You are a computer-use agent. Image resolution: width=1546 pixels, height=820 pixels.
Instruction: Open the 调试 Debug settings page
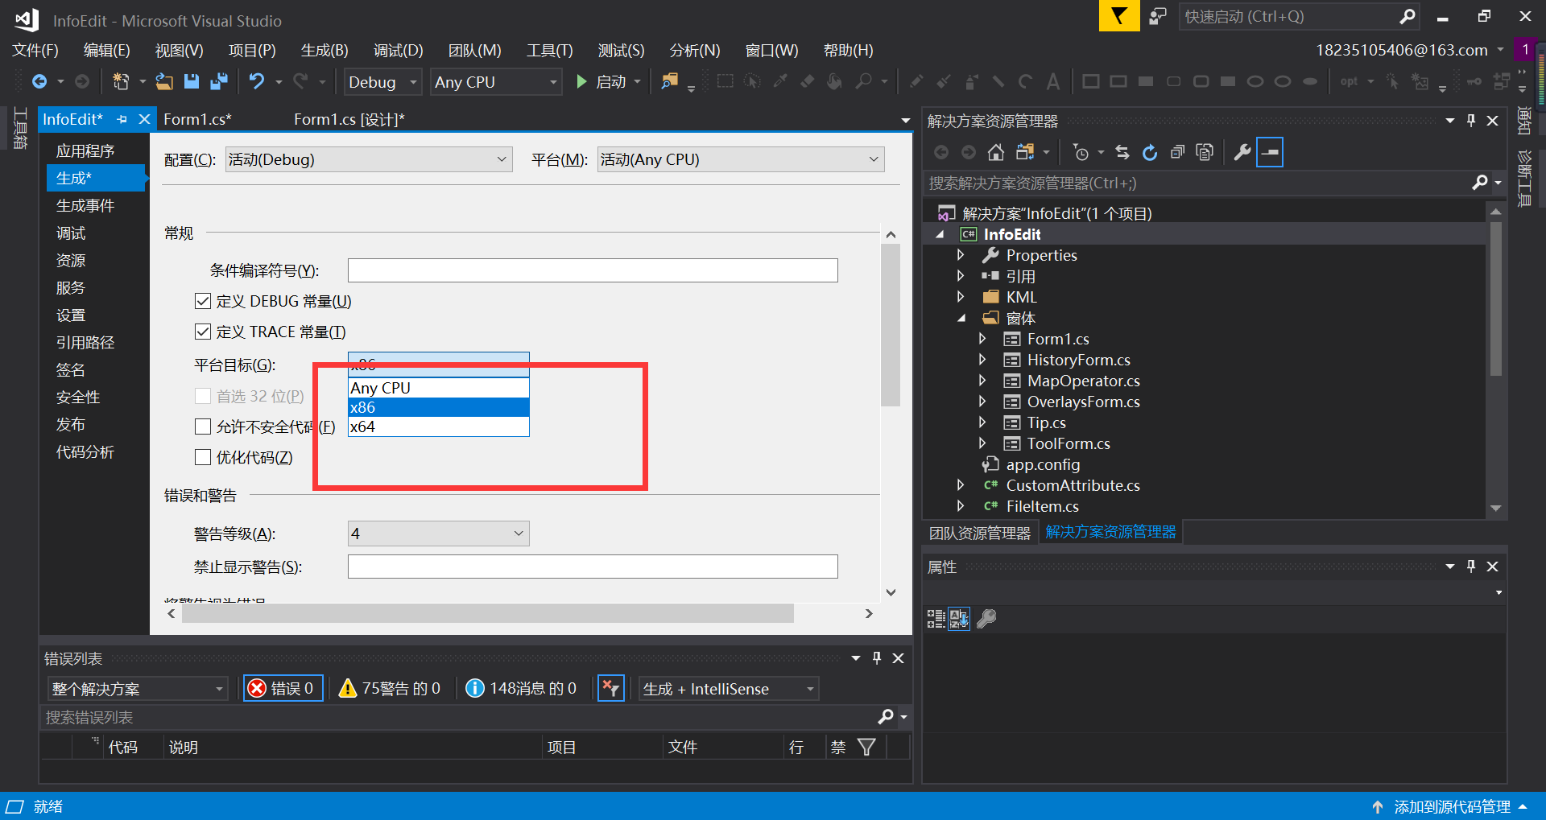tap(71, 233)
